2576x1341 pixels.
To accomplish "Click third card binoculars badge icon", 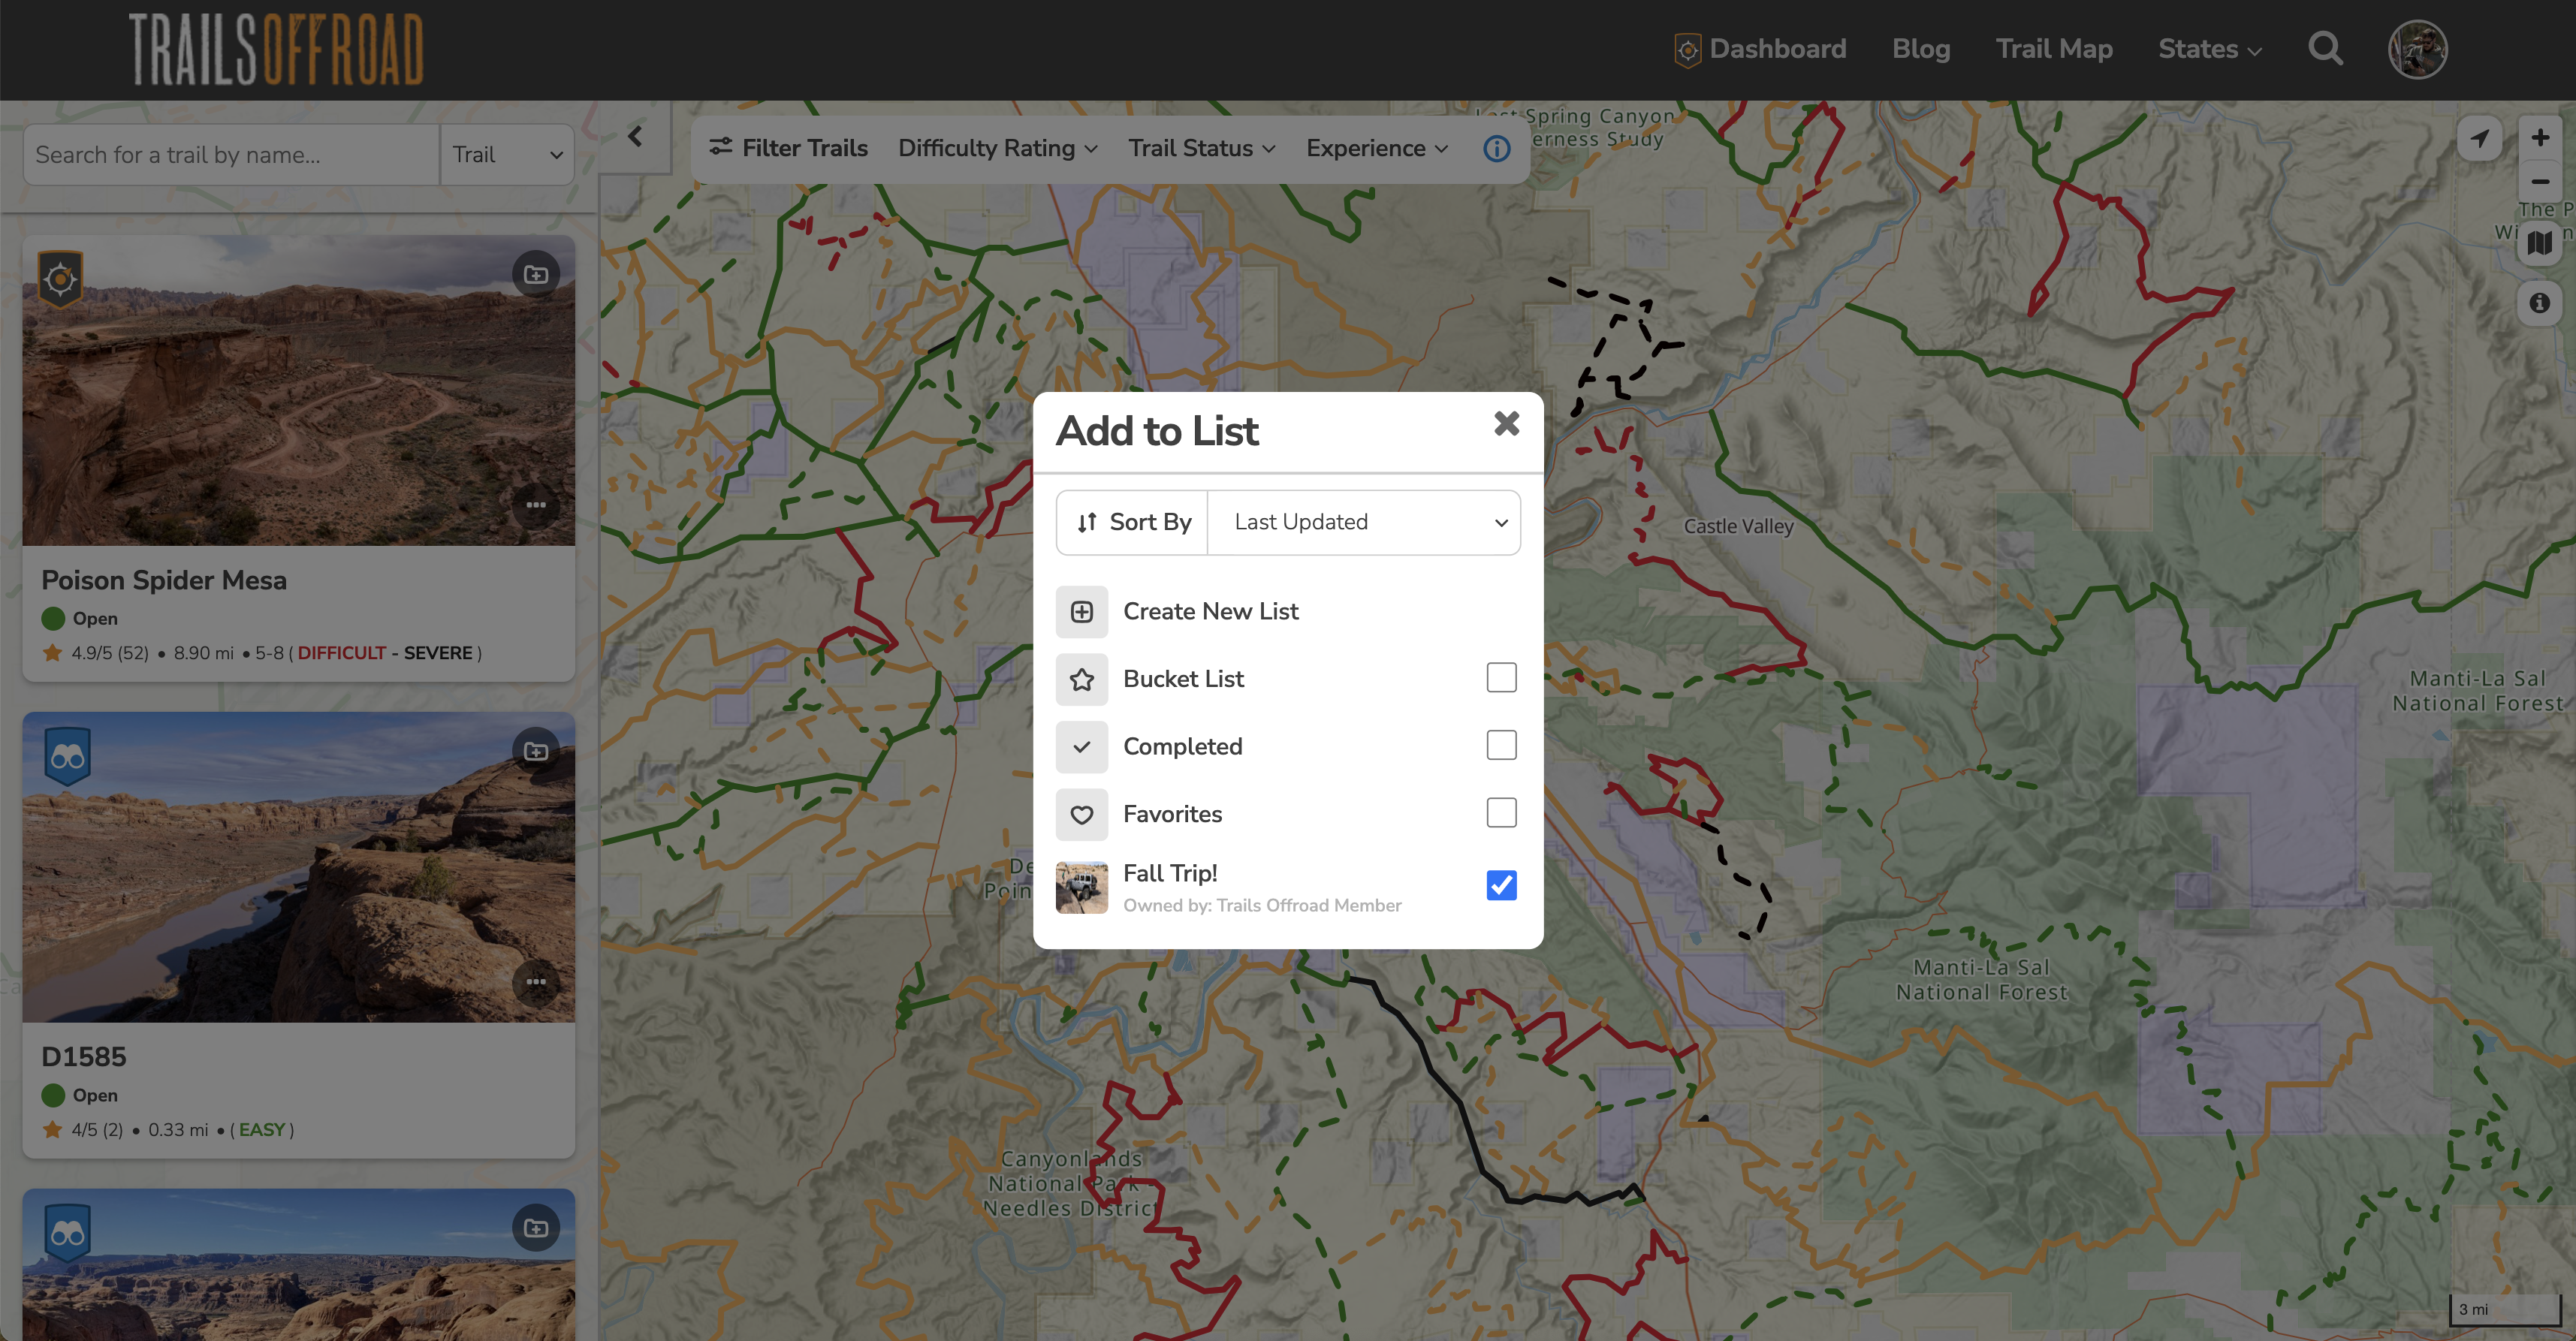I will coord(67,1233).
